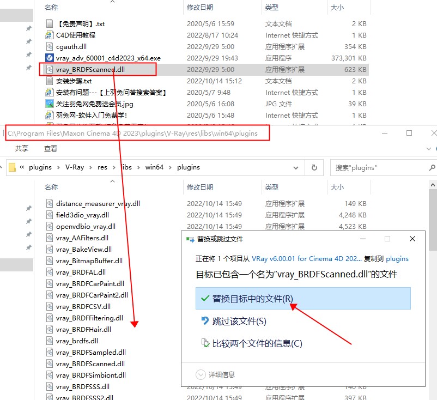The height and width of the screenshot is (400, 437).
Task: Click the search magnifier icon
Action: tap(432, 167)
